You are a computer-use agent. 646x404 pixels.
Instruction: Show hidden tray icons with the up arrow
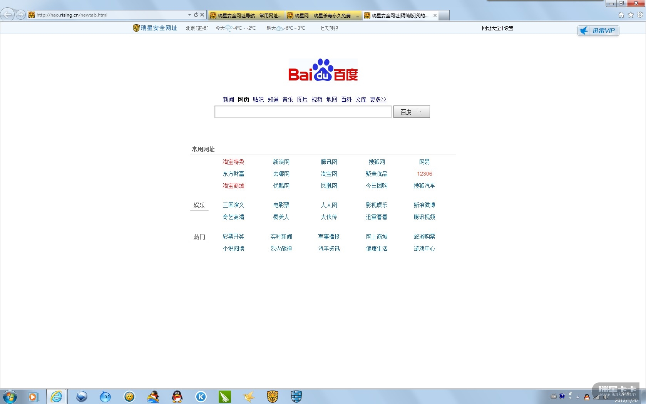(x=578, y=397)
